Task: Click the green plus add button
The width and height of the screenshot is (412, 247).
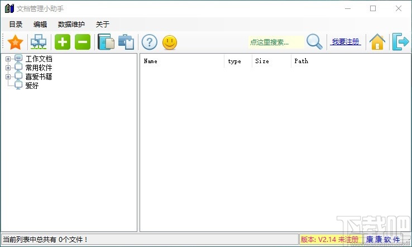Action: click(x=63, y=42)
